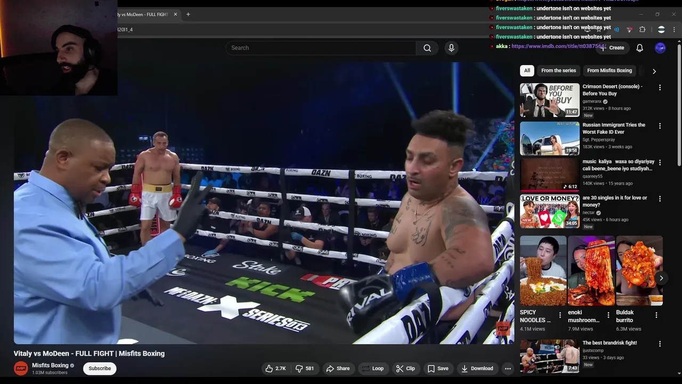Open options for brandrisk fight video
The width and height of the screenshot is (682, 384).
click(660, 344)
